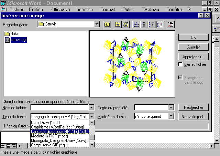Toggle the Preview view icon
This screenshot has height=156, width=220.
pos(160,24)
